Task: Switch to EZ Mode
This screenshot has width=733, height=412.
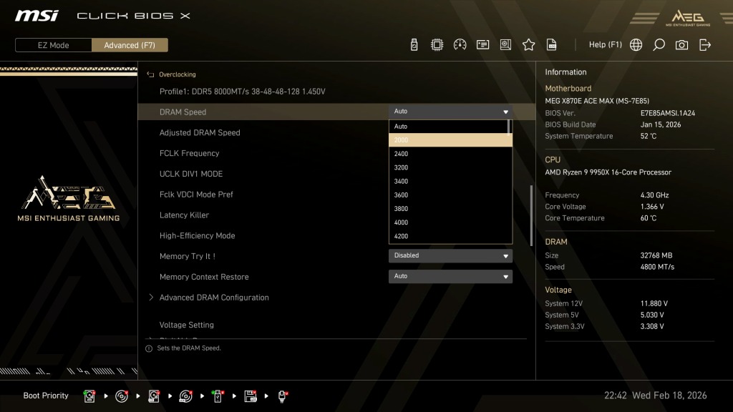Action: (x=53, y=45)
